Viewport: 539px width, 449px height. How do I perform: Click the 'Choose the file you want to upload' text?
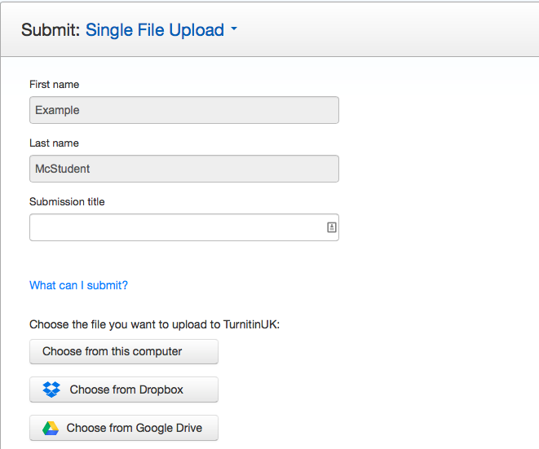pyautogui.click(x=154, y=324)
